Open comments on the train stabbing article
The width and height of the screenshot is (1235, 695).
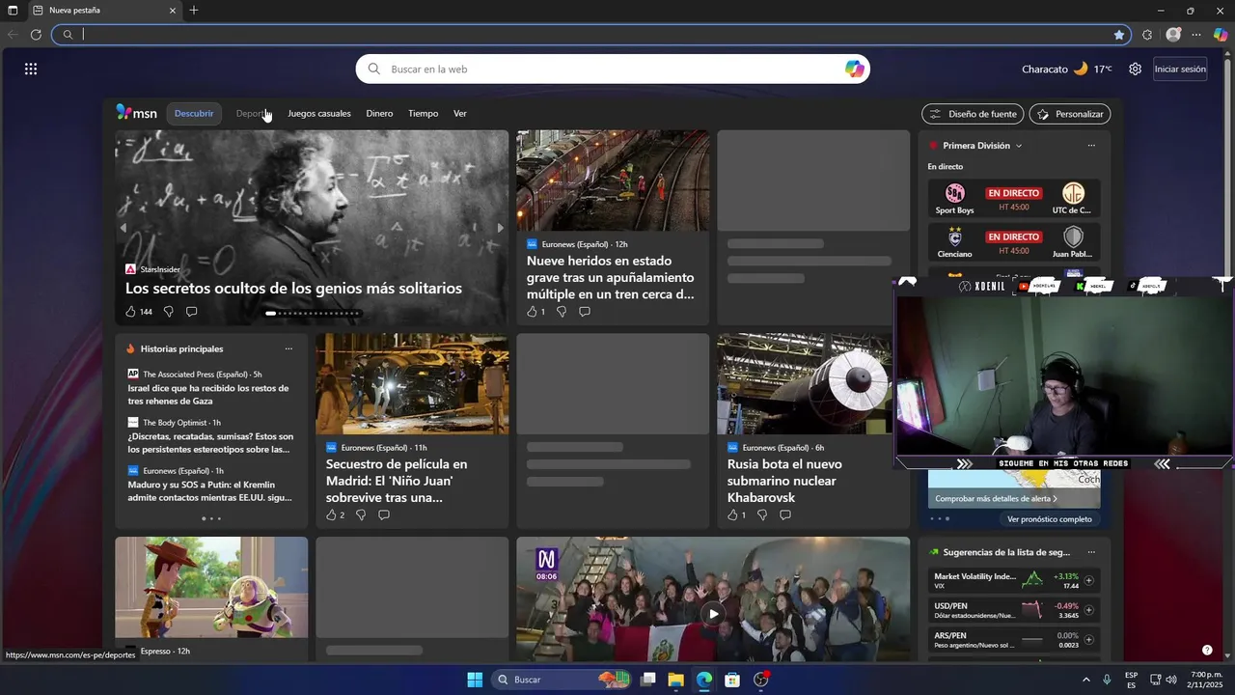[585, 312]
